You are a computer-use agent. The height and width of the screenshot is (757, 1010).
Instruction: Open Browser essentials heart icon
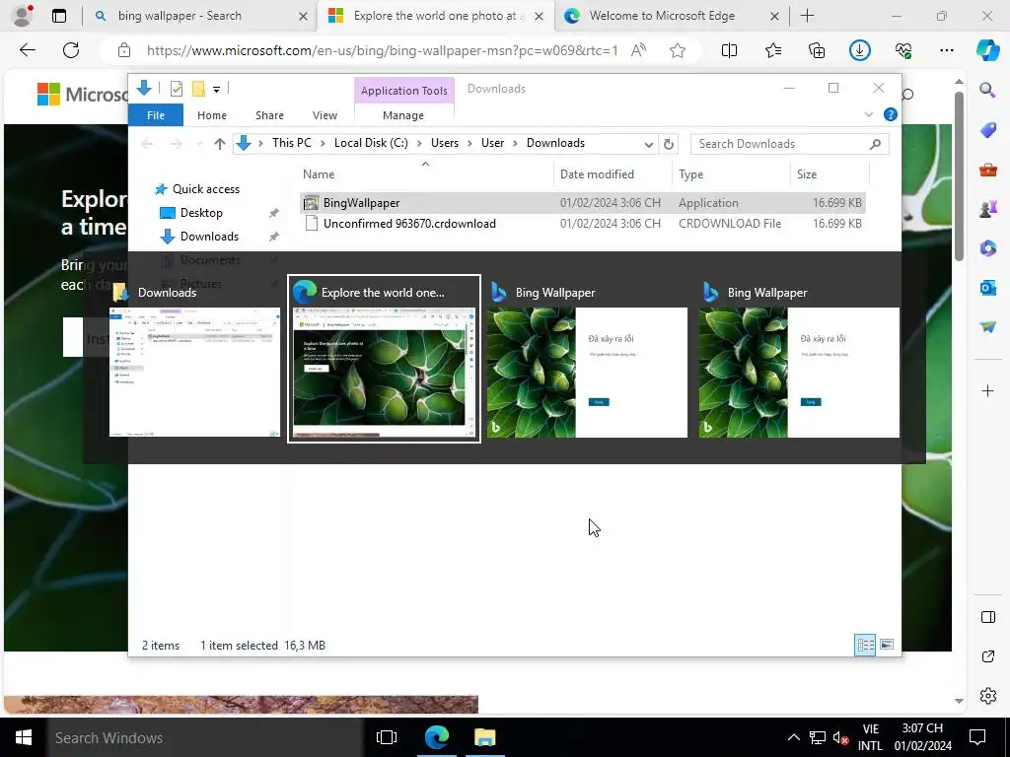pos(903,50)
